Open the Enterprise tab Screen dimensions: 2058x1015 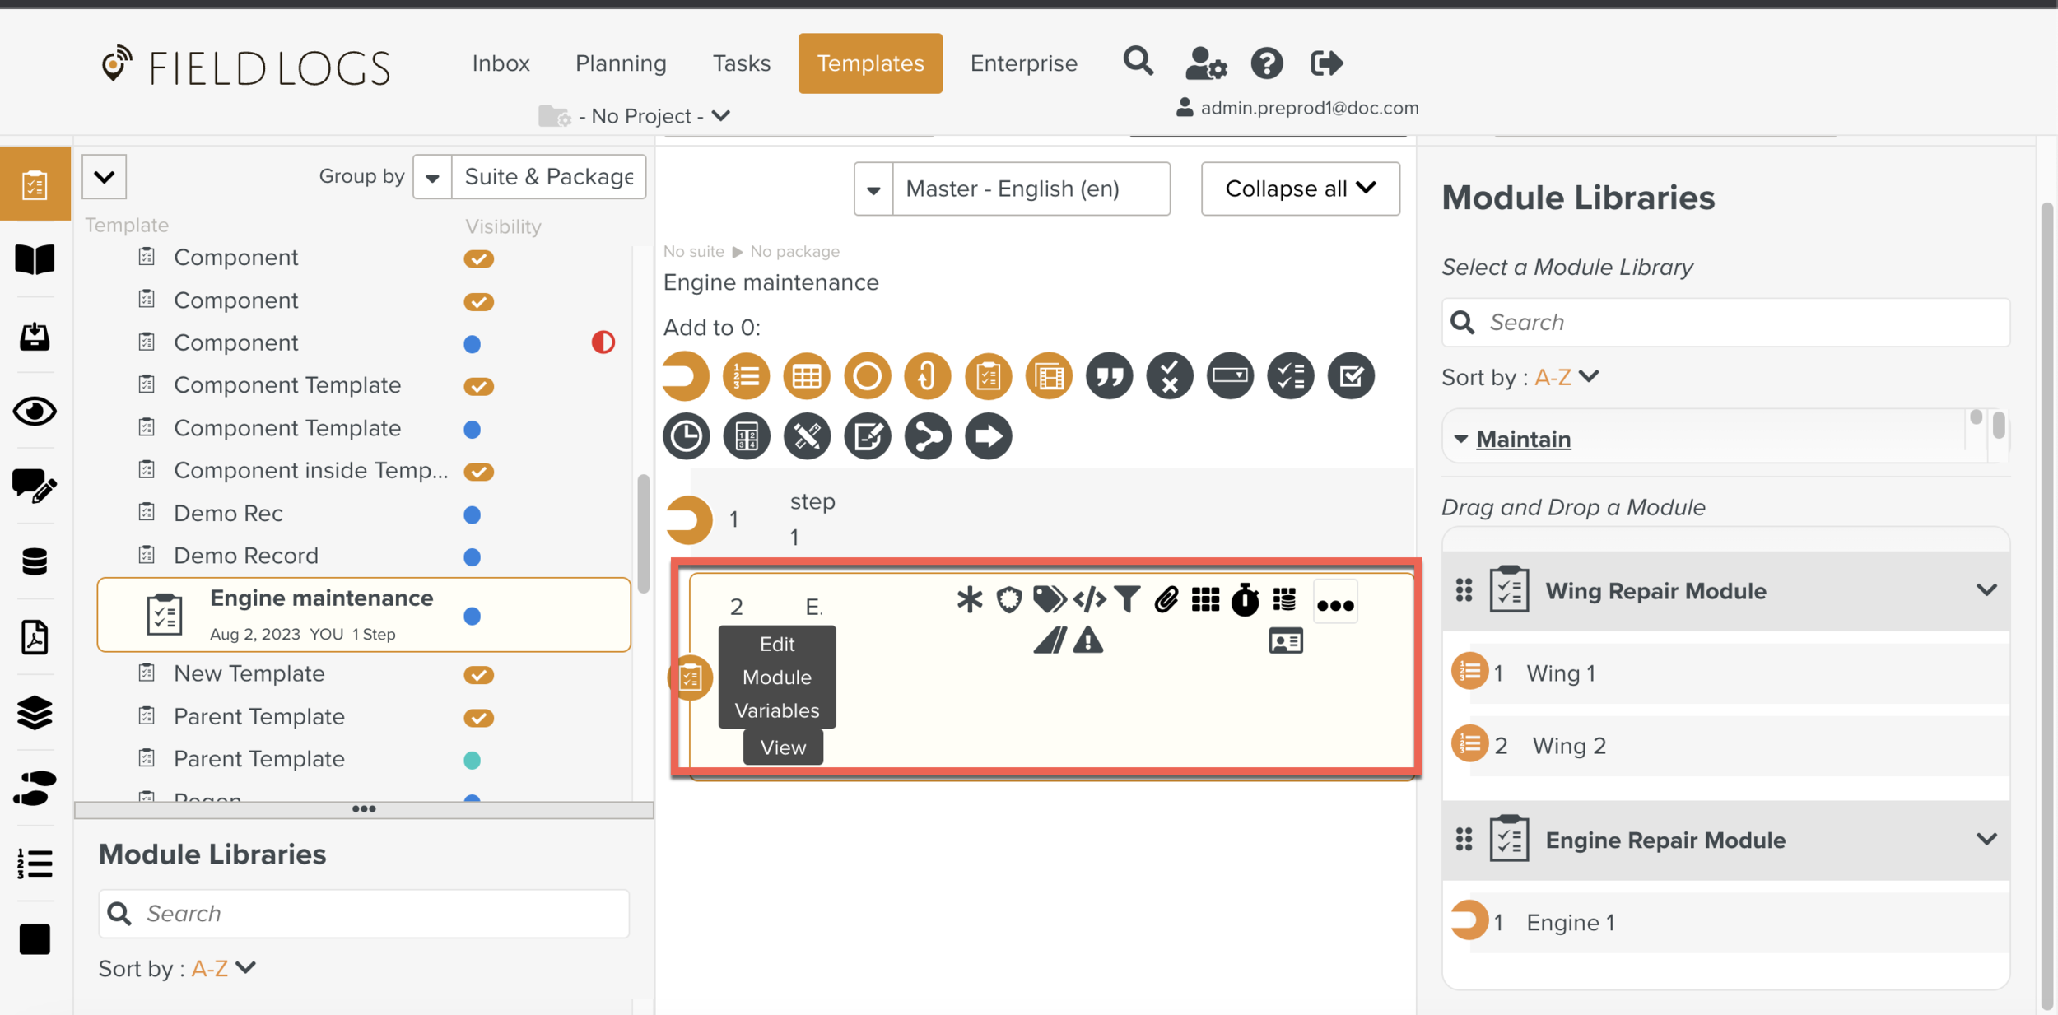coord(1023,63)
